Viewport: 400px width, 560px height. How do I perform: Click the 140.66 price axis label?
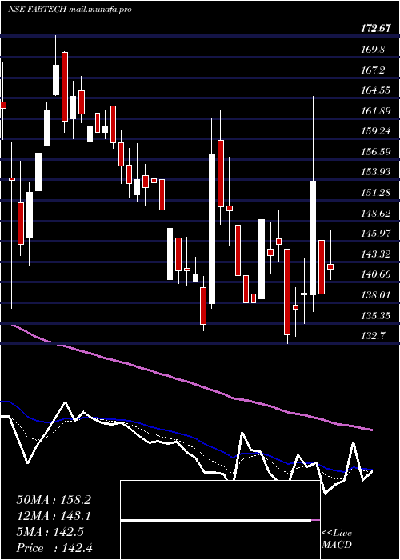375,275
